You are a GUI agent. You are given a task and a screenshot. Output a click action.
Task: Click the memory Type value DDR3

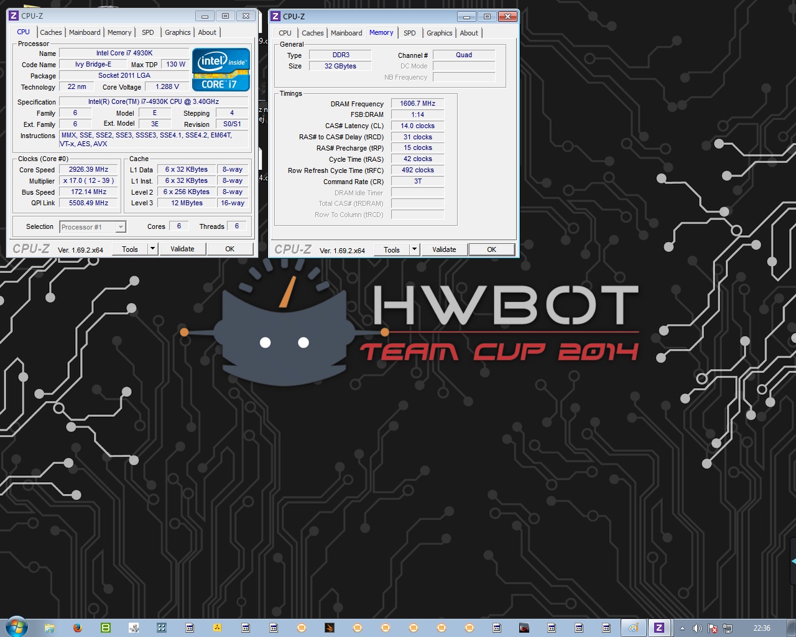click(x=340, y=55)
